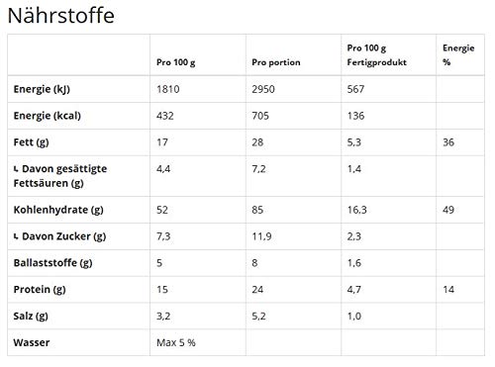This screenshot has height=367, width=495.
Task: Select the Salz (g) row label
Action: coord(31,317)
